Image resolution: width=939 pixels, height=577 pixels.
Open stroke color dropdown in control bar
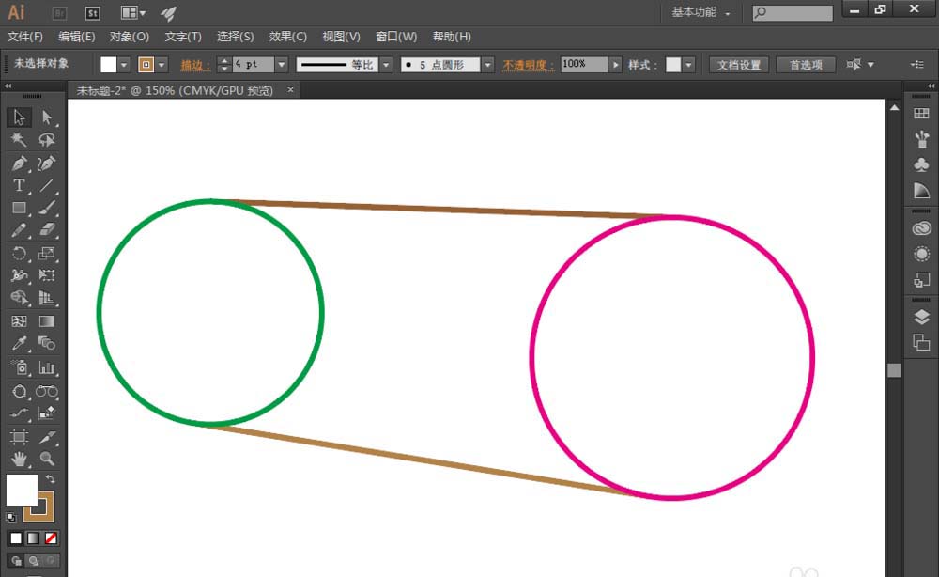point(162,65)
